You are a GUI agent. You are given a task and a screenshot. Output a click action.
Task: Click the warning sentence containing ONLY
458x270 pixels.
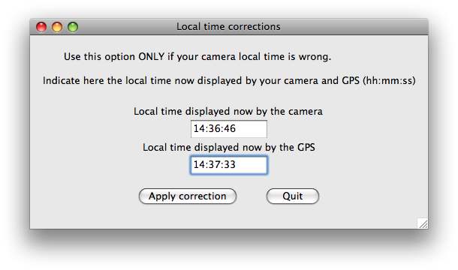pyautogui.click(x=197, y=57)
